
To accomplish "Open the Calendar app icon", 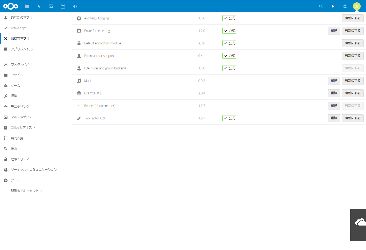I will [x=63, y=6].
